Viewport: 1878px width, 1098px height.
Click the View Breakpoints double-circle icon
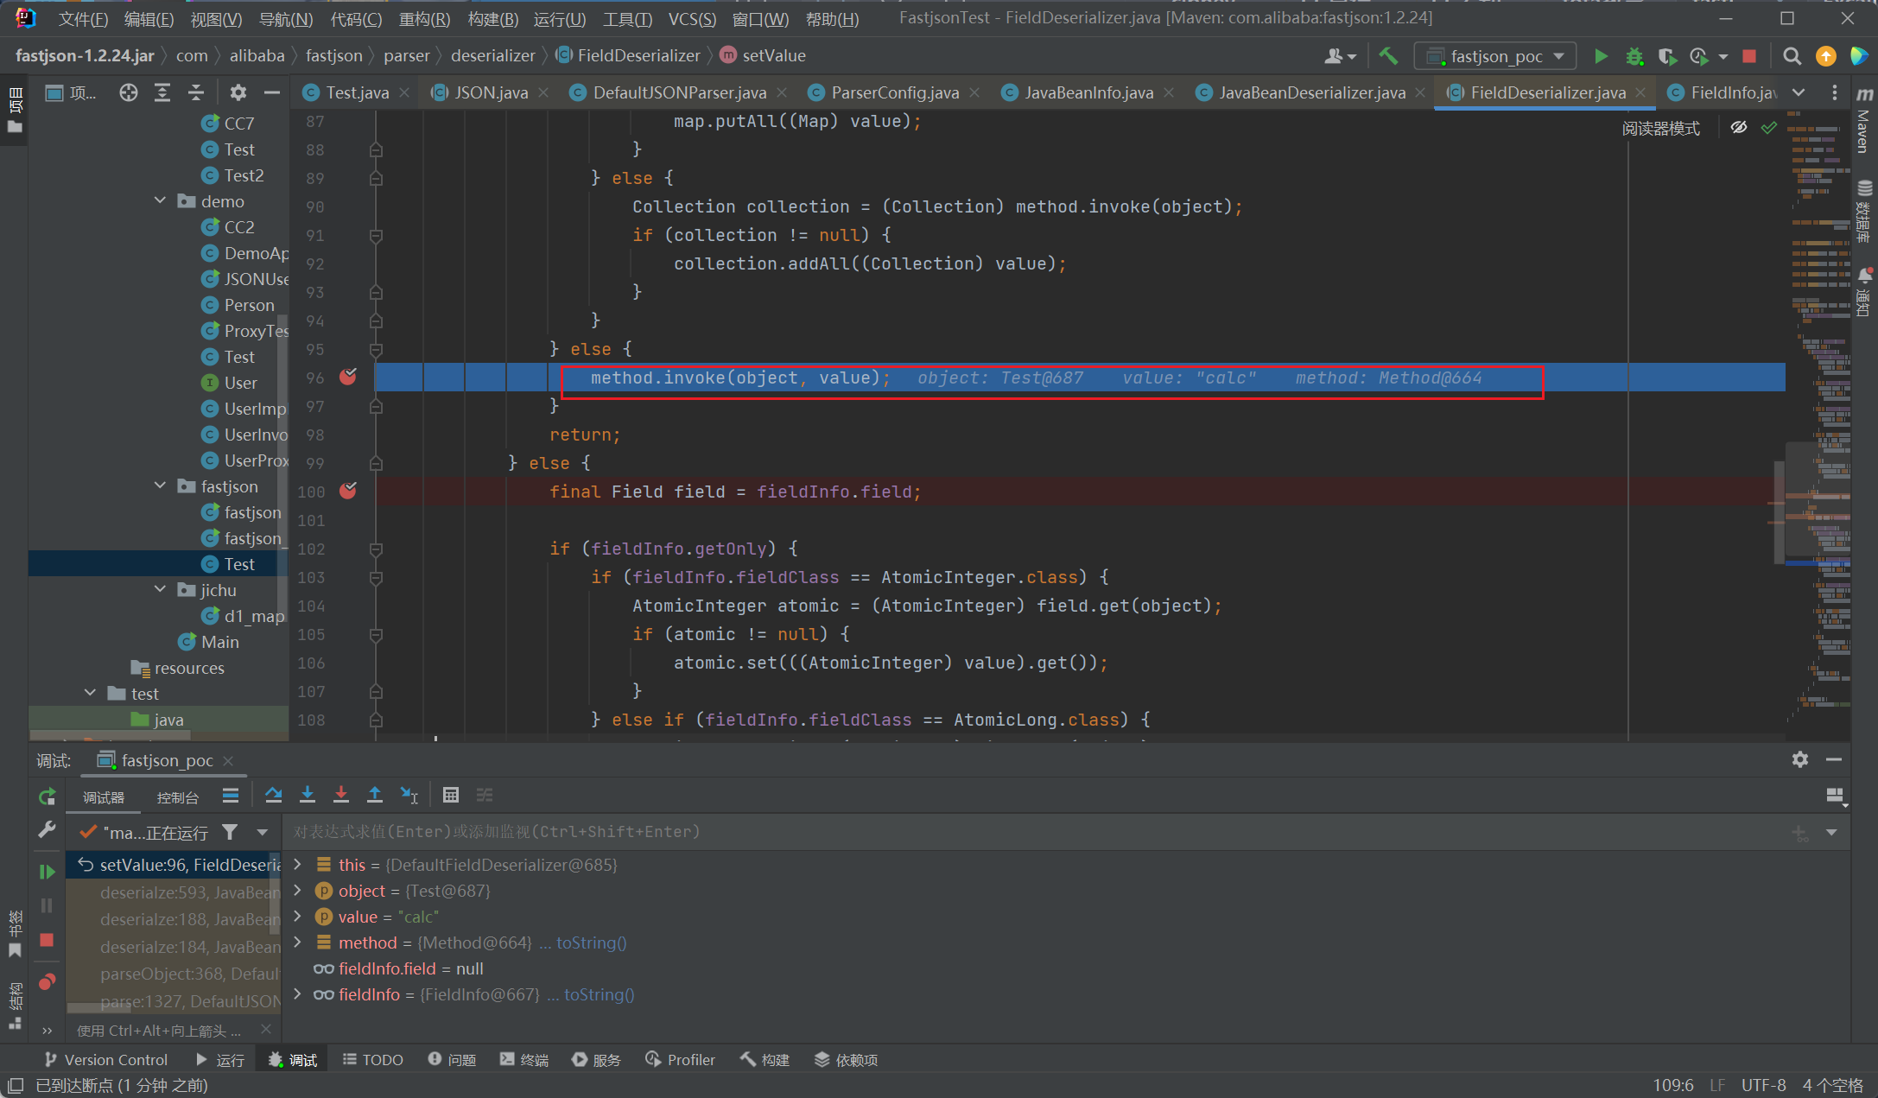point(48,982)
